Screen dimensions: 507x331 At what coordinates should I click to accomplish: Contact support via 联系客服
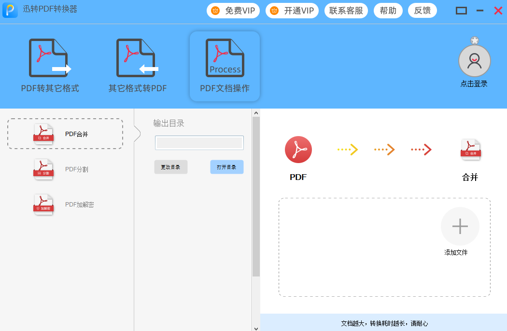point(346,11)
